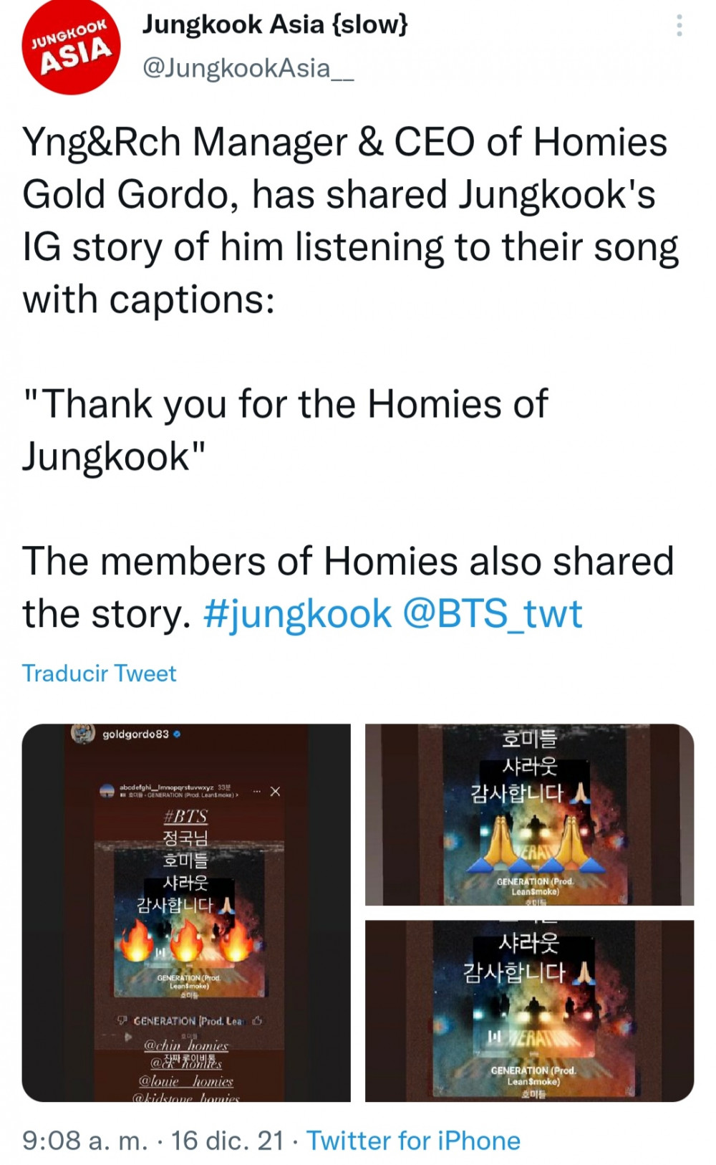The image size is (716, 1165).
Task: Open the @JungkookAsia__ handle
Action: pyautogui.click(x=248, y=68)
